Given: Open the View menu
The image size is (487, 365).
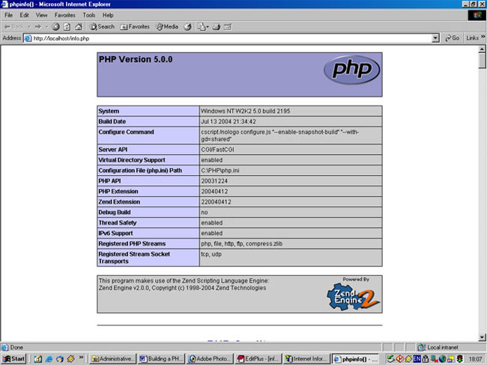Looking at the screenshot, I should click(42, 15).
